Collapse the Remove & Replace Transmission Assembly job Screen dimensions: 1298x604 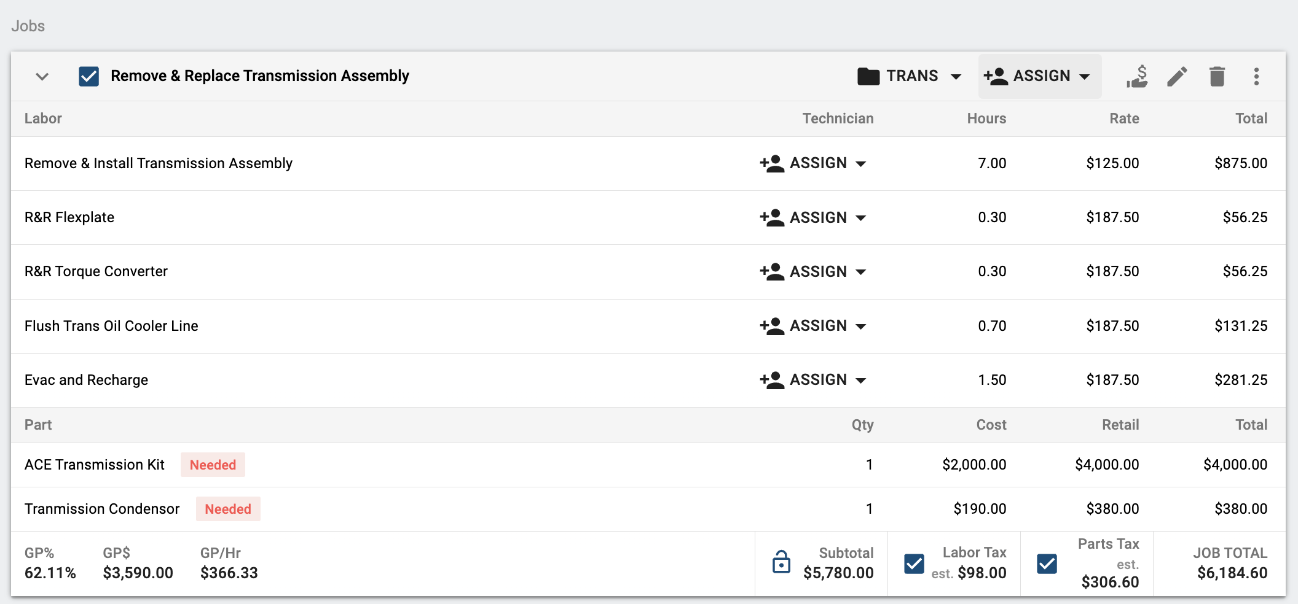coord(42,77)
